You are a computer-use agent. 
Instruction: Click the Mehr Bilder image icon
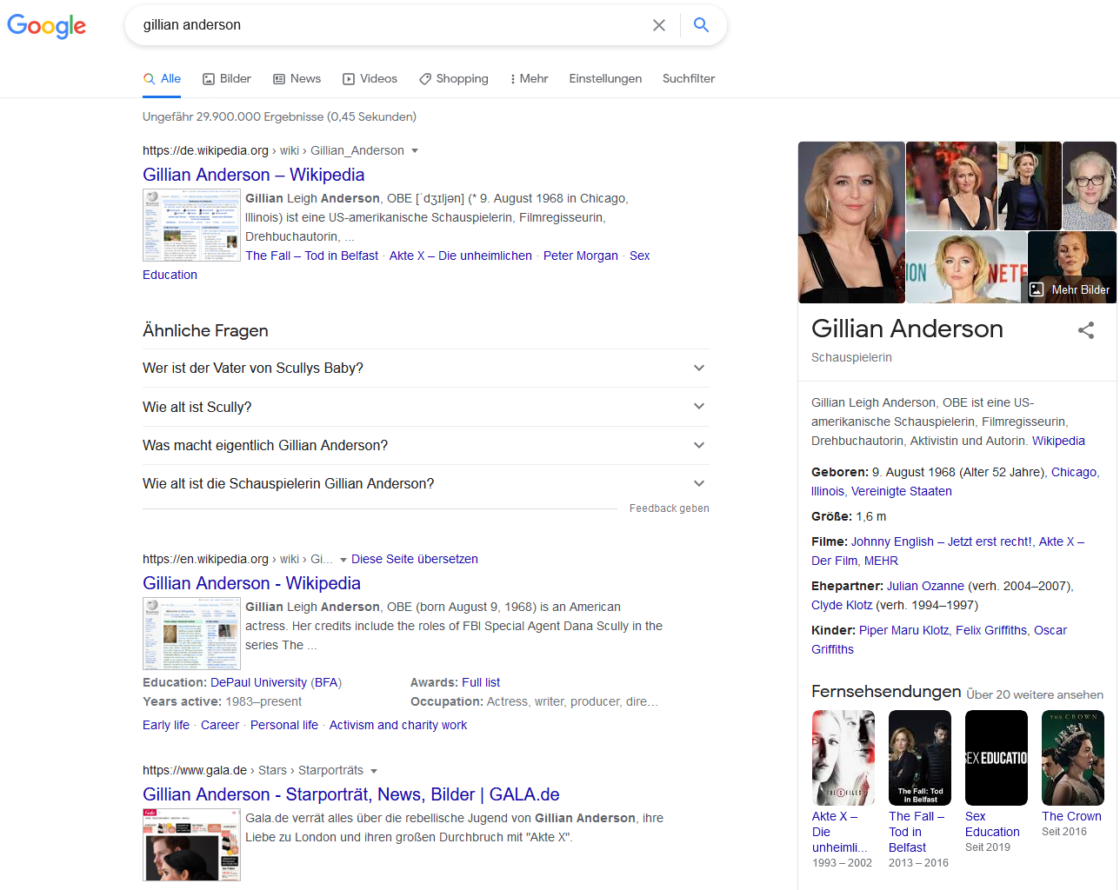[x=1037, y=290]
